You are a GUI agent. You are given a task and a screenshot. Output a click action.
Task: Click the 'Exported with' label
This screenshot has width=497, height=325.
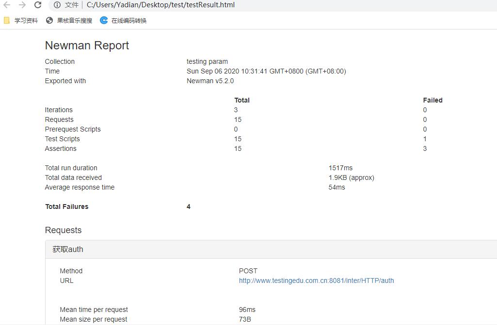click(65, 81)
